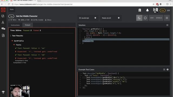Open the discussion chat icon in sidebar

3,29
